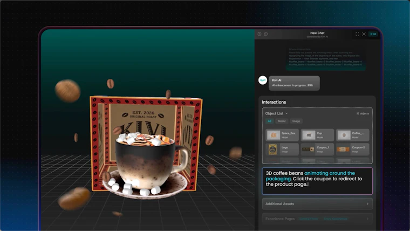Select the Cup model card

pos(317,135)
